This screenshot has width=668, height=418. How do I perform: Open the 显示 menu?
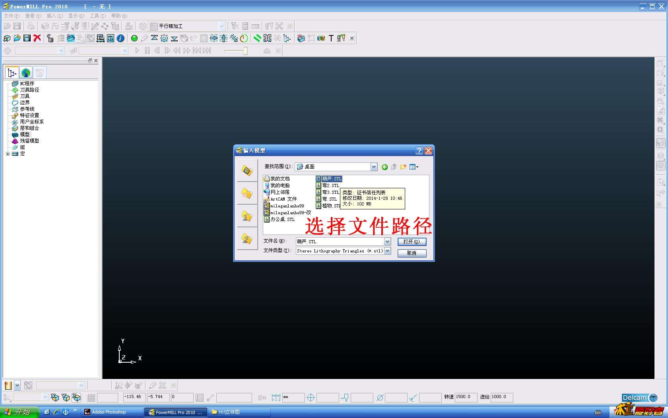click(x=76, y=16)
